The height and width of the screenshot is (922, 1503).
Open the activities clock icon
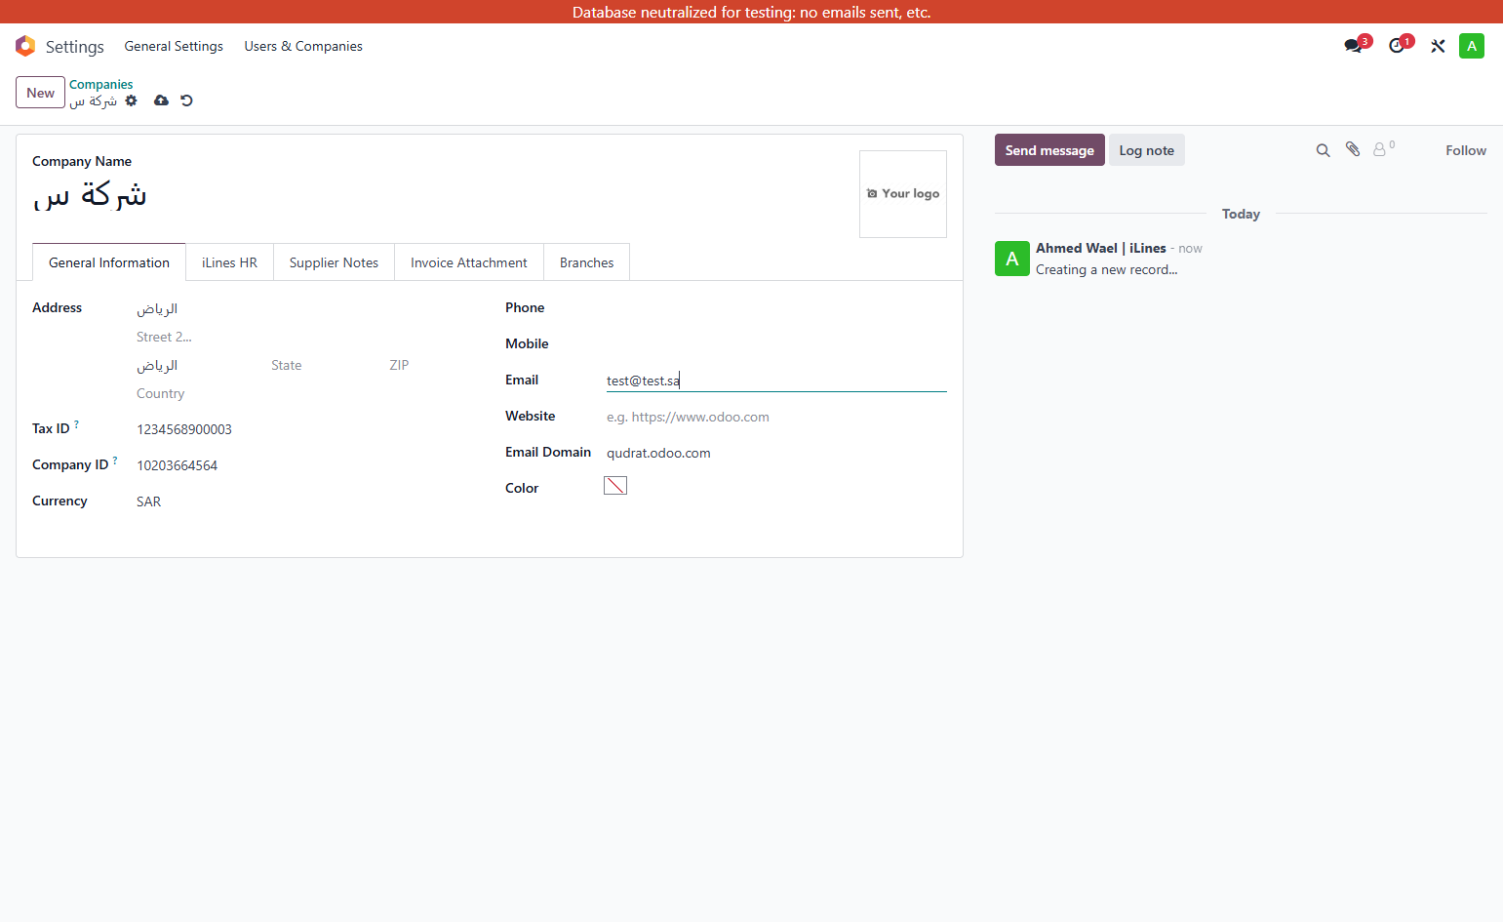click(1401, 45)
